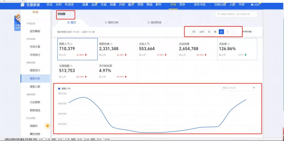The width and height of the screenshot is (284, 141).
Task: Open 监控看板 in sidebar
Action: point(35,31)
